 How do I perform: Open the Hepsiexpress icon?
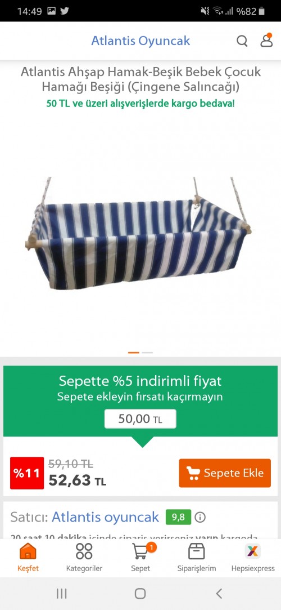(x=253, y=551)
